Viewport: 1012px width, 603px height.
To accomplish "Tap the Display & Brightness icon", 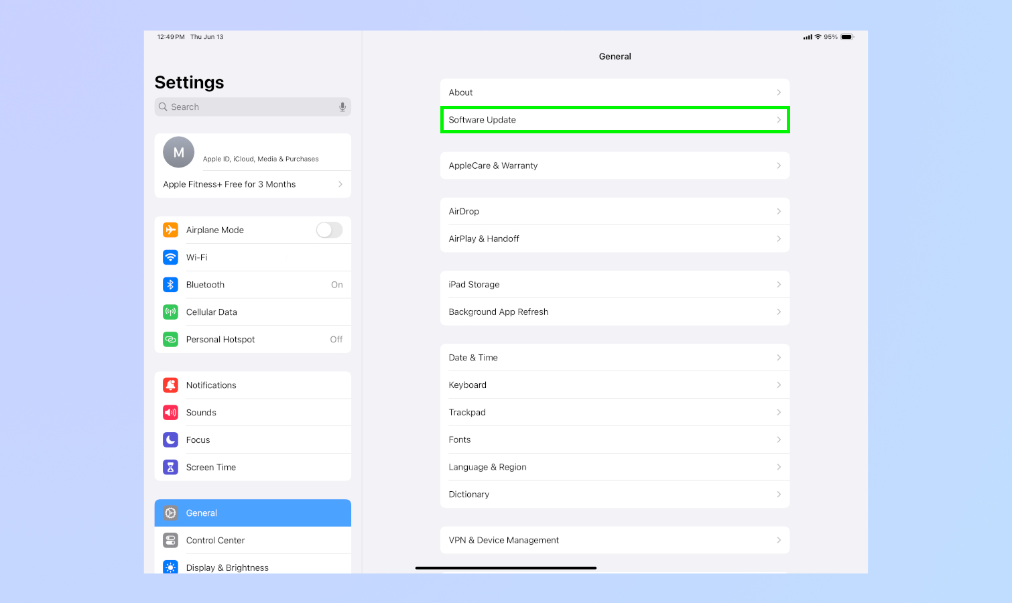I will click(170, 567).
